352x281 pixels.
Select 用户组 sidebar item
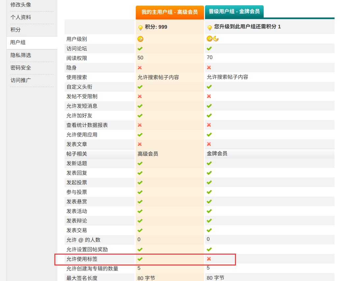click(18, 43)
